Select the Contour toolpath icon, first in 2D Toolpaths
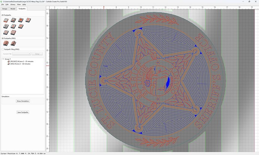The width and height of the screenshot is (259, 155). [x=6, y=20]
